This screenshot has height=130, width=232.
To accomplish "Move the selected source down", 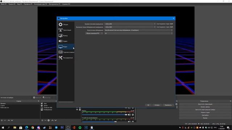I will click(x=55, y=120).
